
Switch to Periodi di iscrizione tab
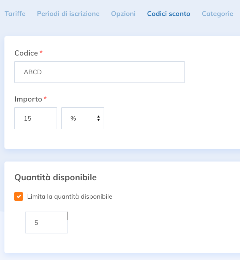[x=68, y=14]
